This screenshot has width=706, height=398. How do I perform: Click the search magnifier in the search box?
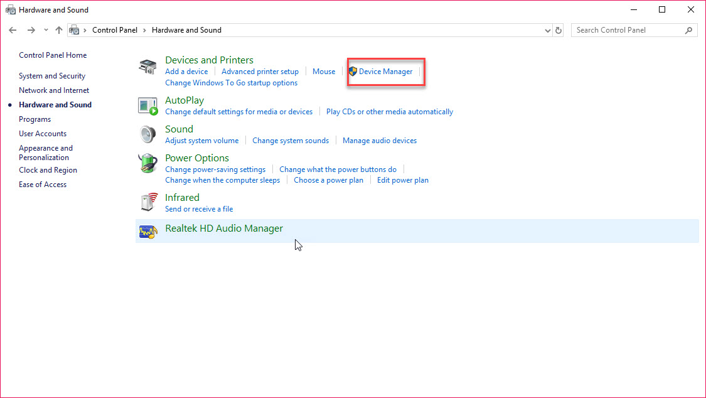[688, 30]
